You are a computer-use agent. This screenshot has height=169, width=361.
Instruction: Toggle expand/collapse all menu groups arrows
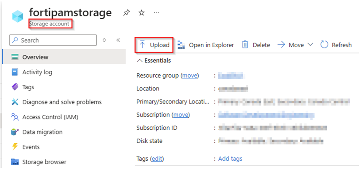pyautogui.click(x=104, y=40)
